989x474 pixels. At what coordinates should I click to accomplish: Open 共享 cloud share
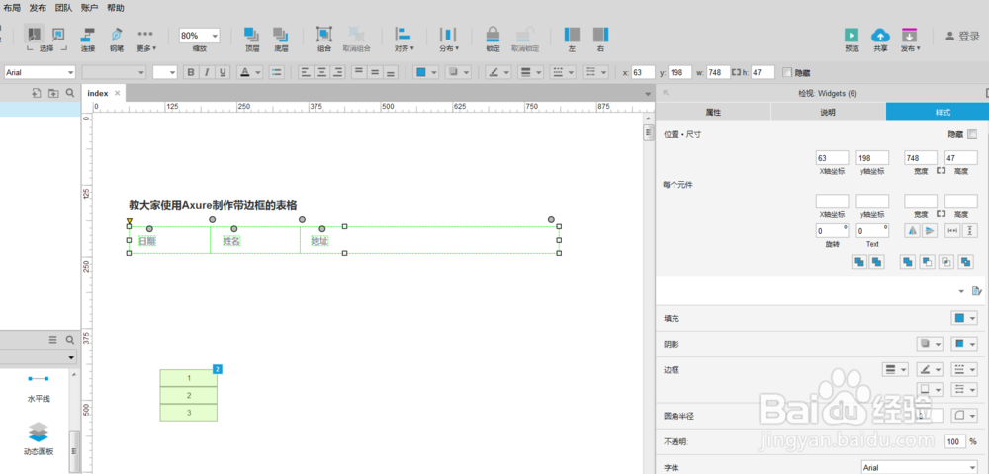tap(880, 39)
